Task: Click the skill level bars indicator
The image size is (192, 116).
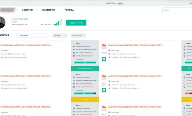Action: click(58, 22)
